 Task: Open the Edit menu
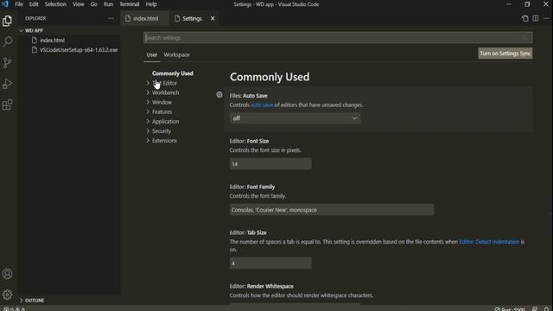[x=34, y=4]
